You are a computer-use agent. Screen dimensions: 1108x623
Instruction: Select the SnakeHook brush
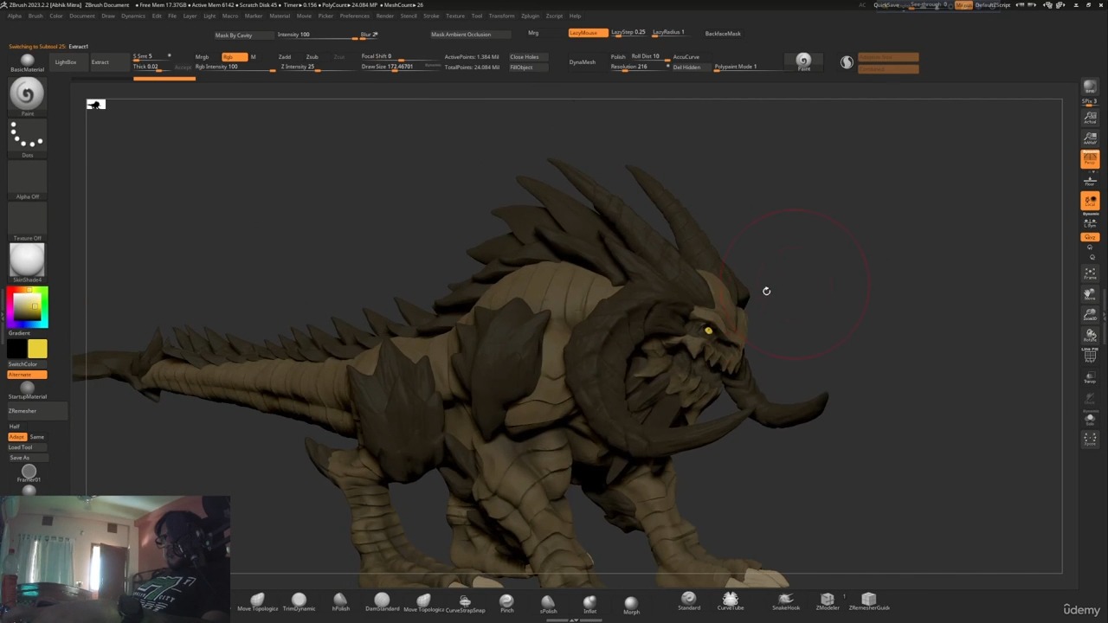[x=786, y=600]
